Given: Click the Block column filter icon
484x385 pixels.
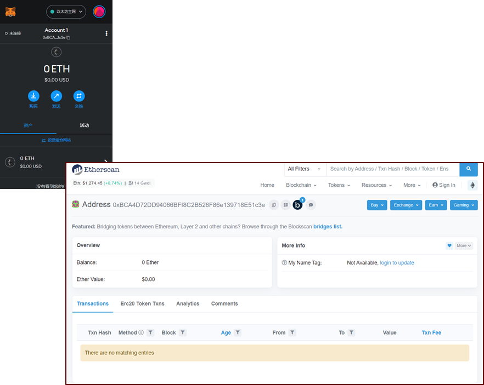Looking at the screenshot, I should [x=183, y=332].
